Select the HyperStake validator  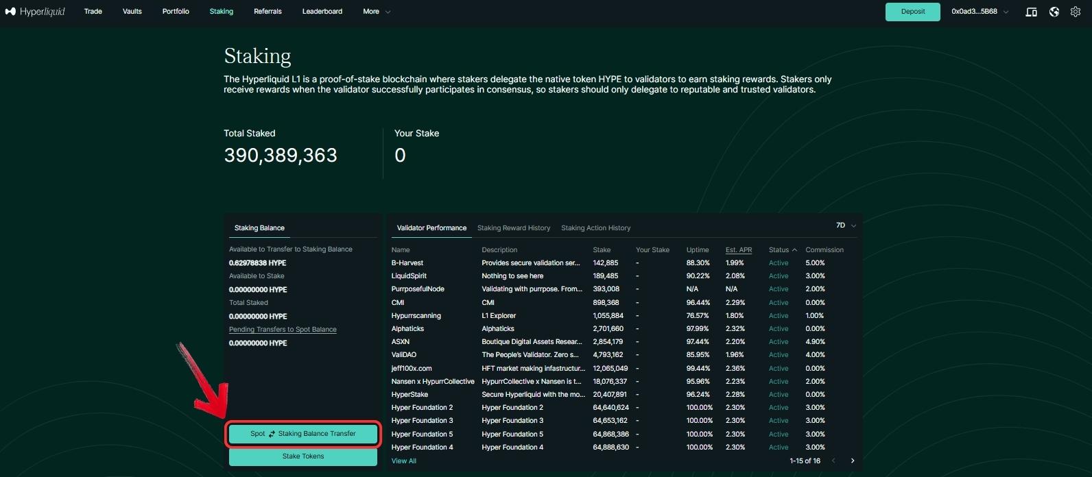409,395
